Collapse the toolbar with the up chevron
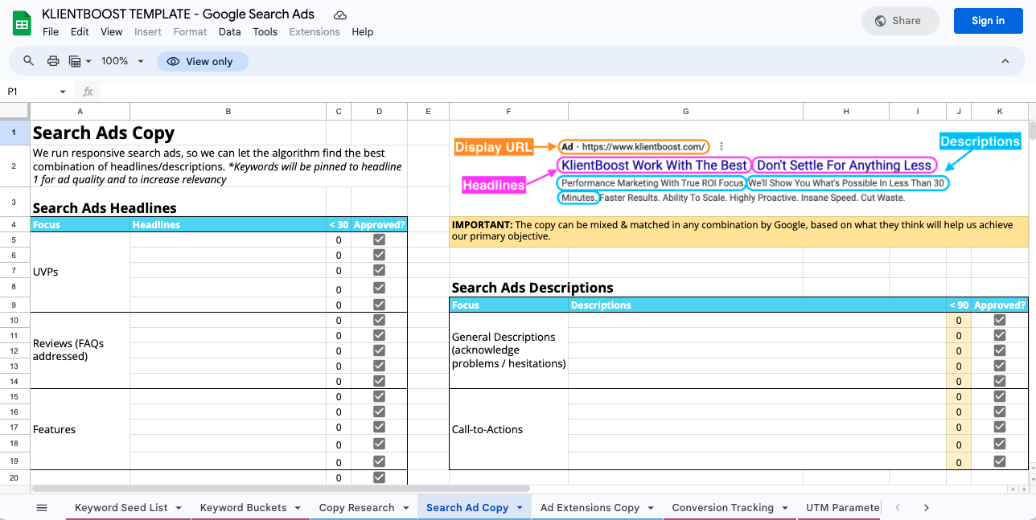1036x520 pixels. pos(1005,61)
